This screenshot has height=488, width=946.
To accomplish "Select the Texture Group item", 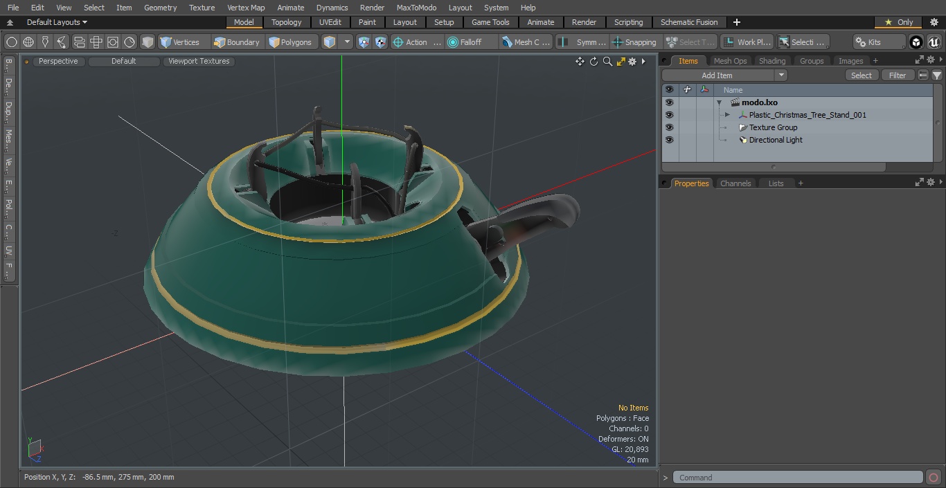I will pos(773,127).
